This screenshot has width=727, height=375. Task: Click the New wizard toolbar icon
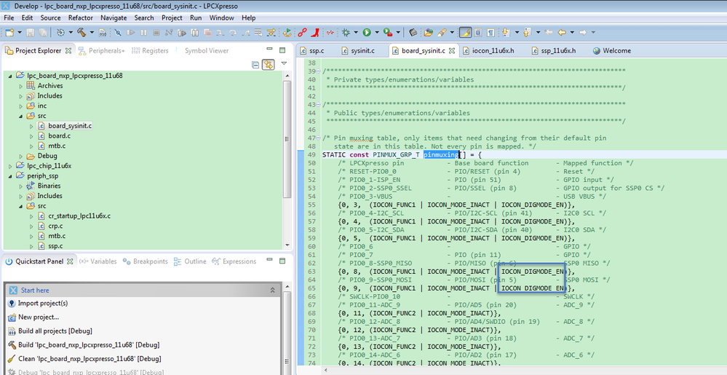(x=9, y=33)
